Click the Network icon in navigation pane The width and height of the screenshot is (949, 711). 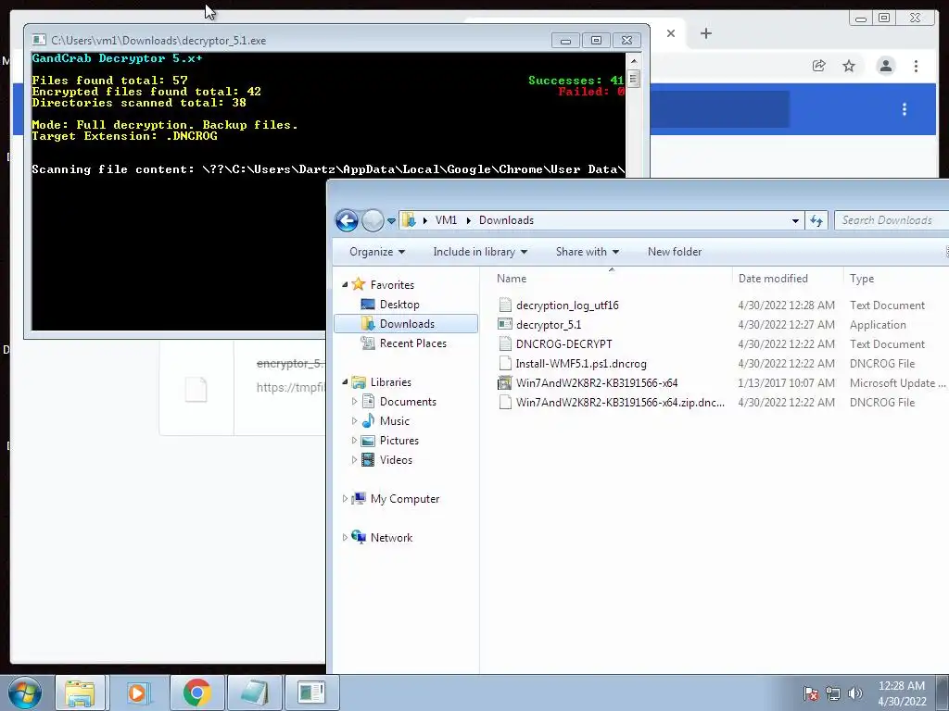click(359, 537)
